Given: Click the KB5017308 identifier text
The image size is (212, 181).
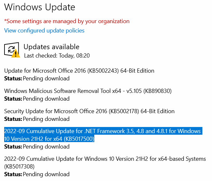Looking at the screenshot, I should [x=19, y=167].
